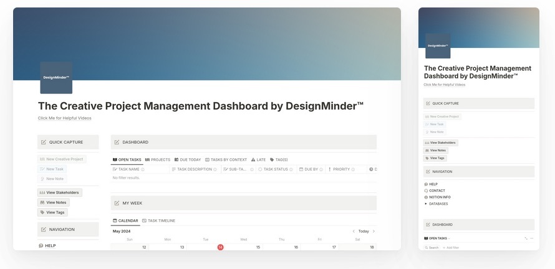The image size is (555, 269).
Task: Switch to the LATE tab
Action: [x=258, y=160]
